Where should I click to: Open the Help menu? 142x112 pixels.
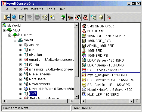(x=62, y=9)
